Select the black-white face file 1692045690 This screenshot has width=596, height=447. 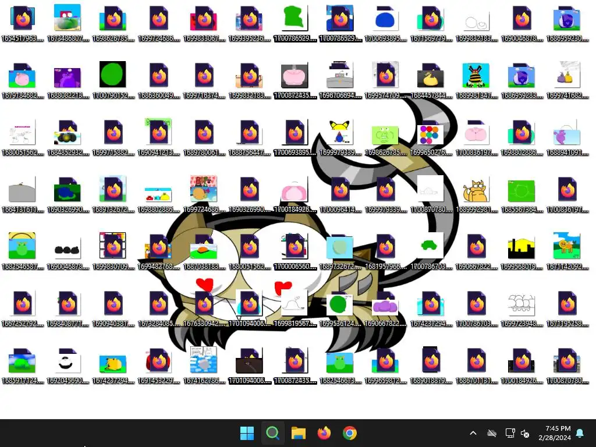(68, 365)
